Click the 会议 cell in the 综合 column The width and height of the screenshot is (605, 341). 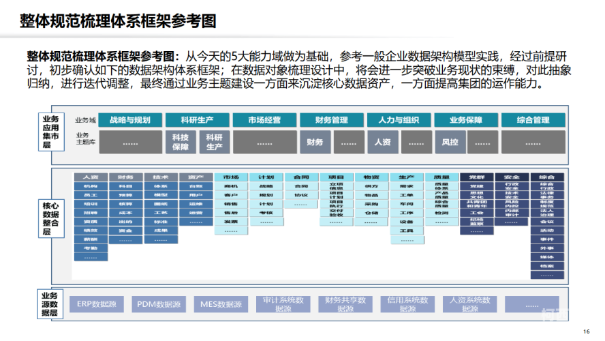pos(547,222)
